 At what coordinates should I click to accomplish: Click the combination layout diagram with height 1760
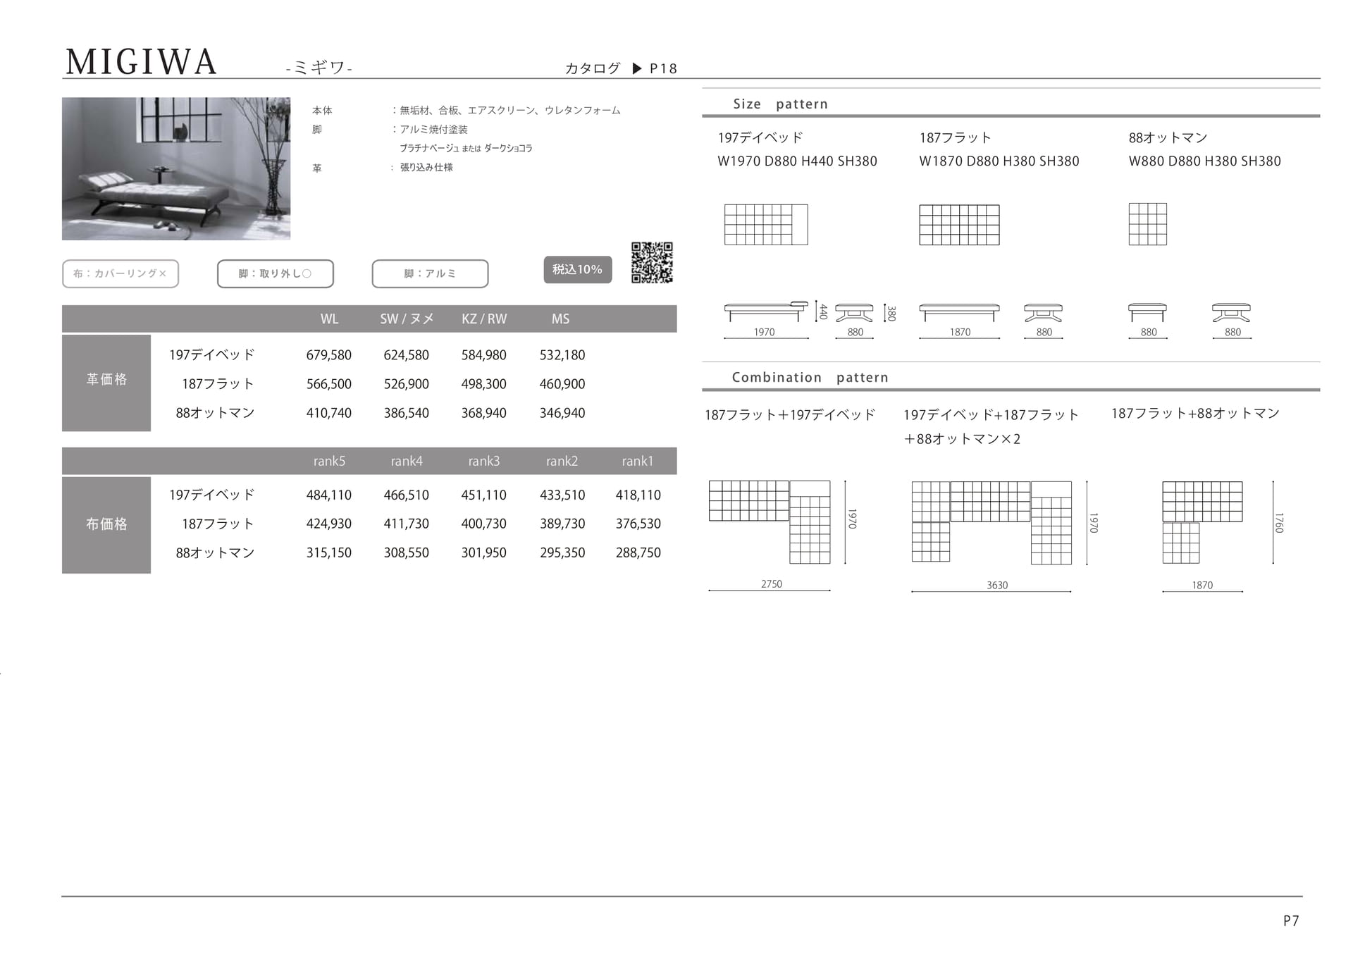[1202, 522]
